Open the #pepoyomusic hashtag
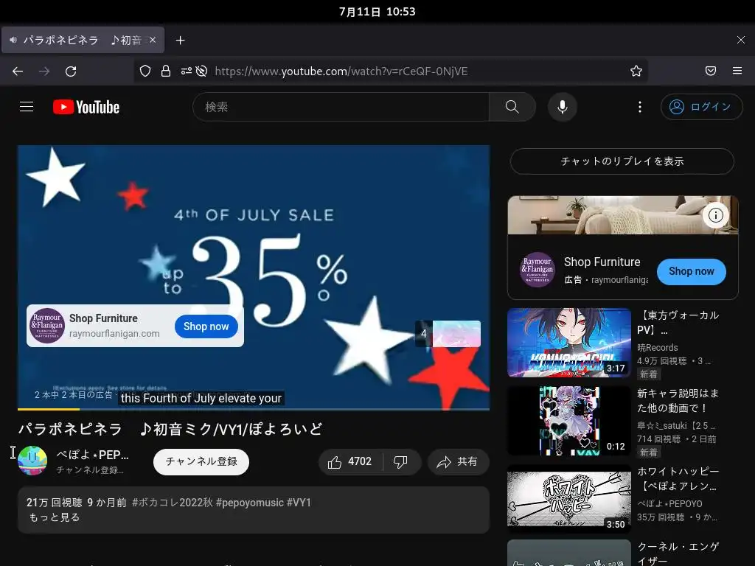This screenshot has width=755, height=566. click(x=250, y=503)
